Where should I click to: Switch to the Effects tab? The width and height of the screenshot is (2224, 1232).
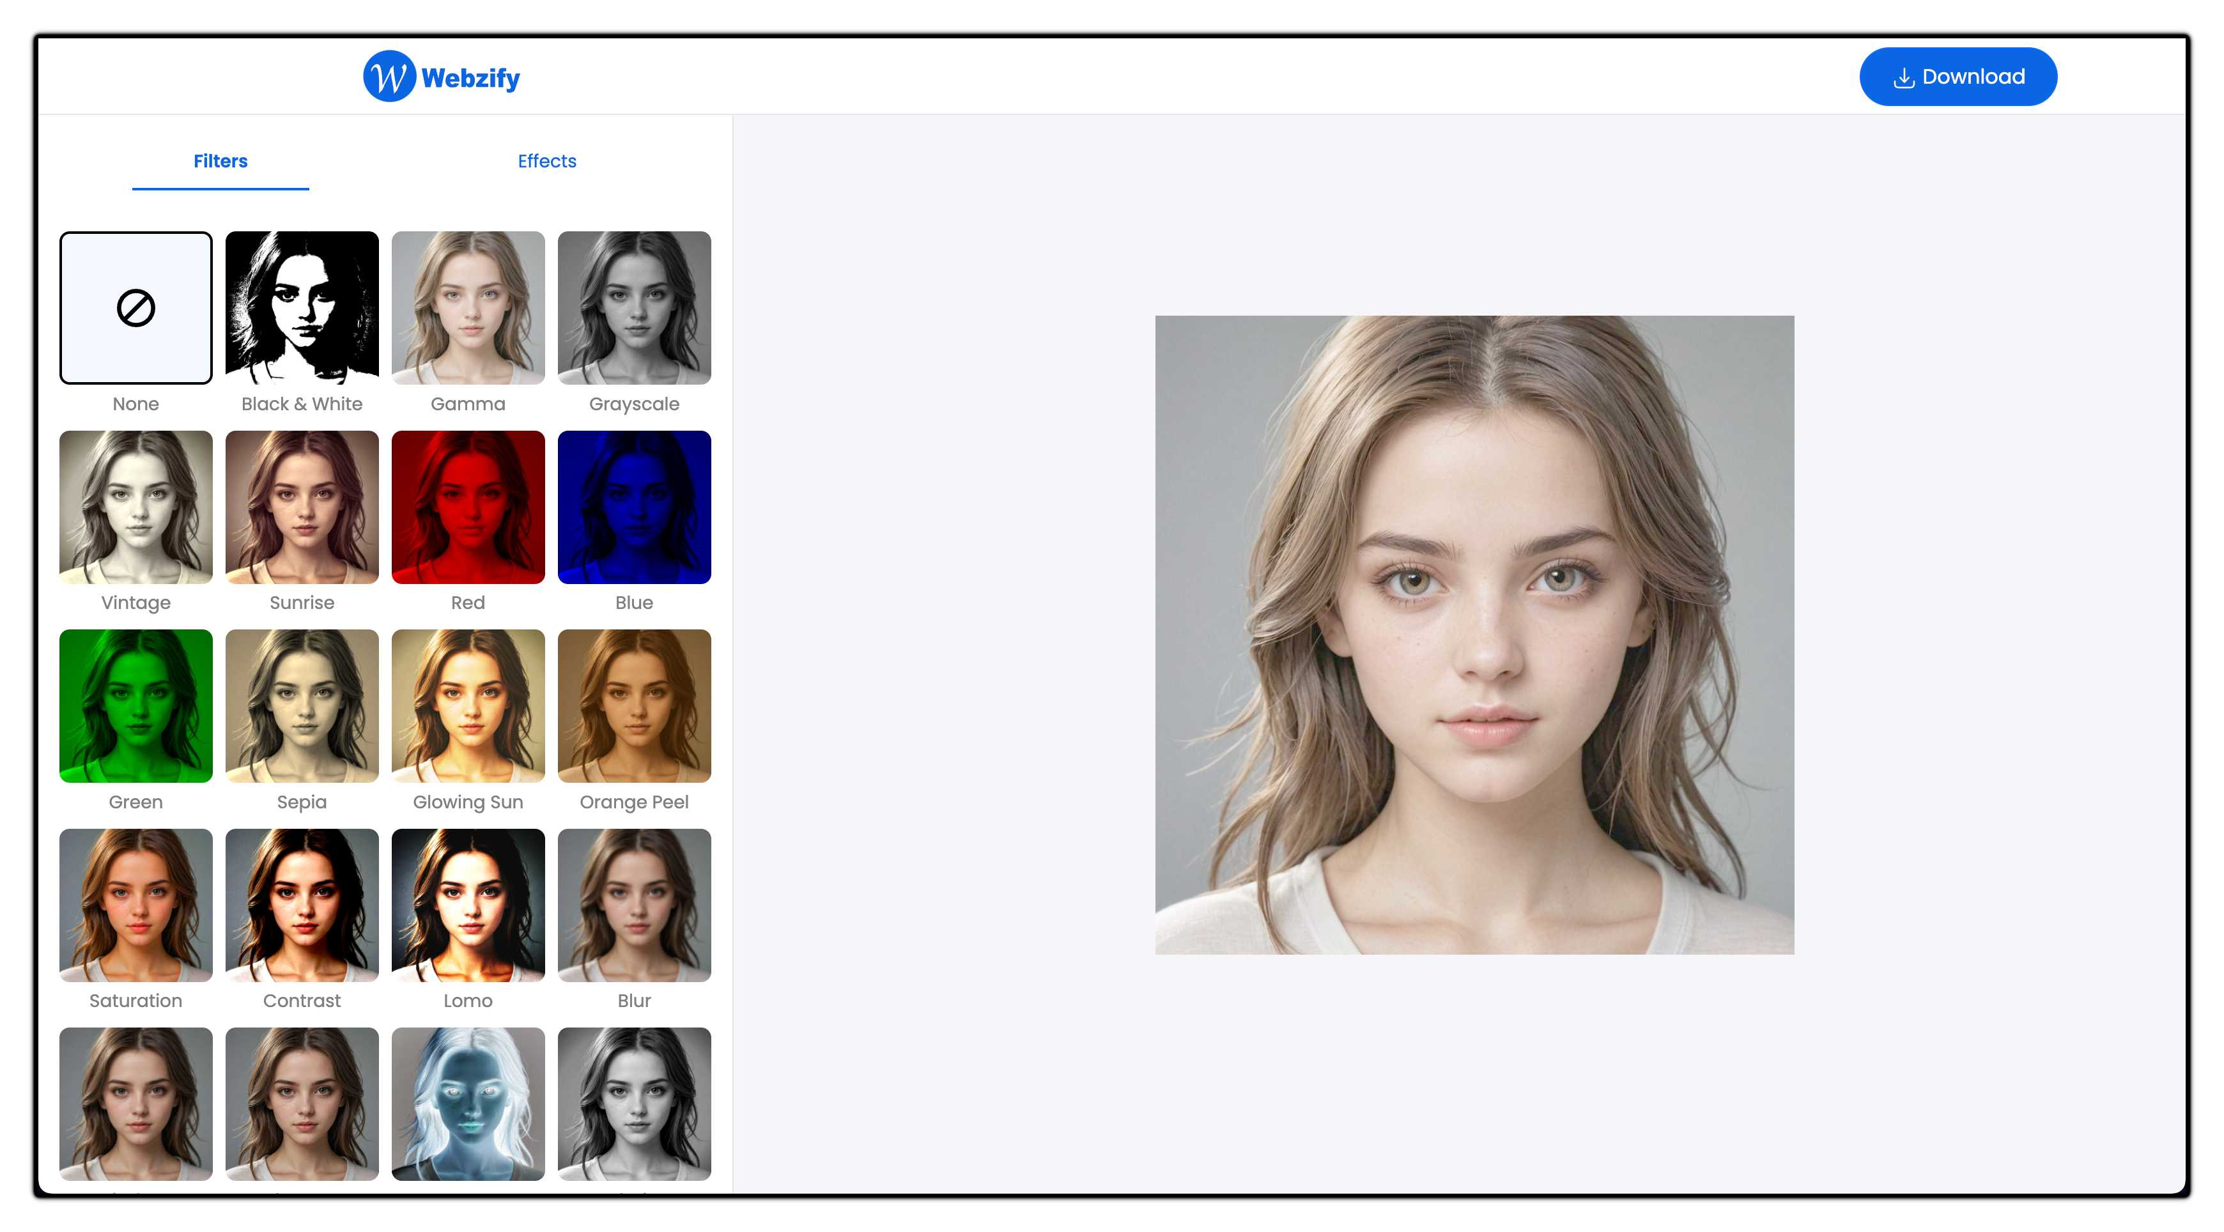(546, 162)
